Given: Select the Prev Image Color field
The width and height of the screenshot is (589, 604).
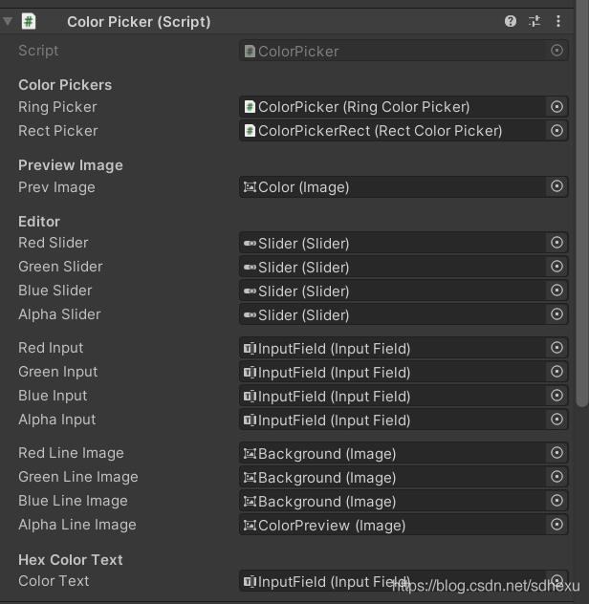Looking at the screenshot, I should coord(392,186).
